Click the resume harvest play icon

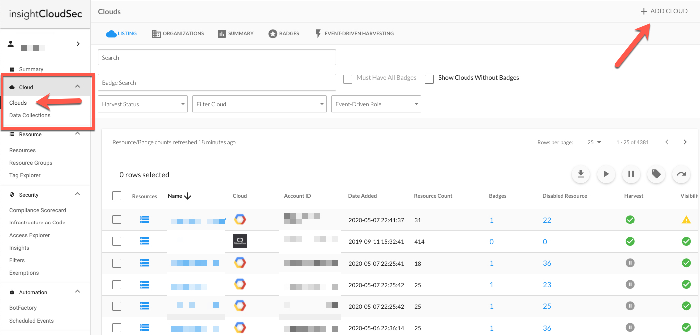click(606, 174)
